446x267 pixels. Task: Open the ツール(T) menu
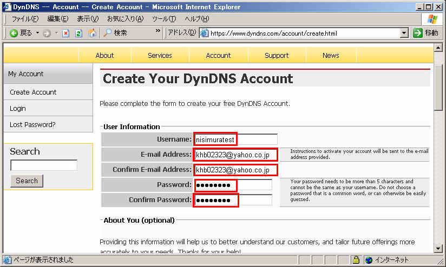pos(164,19)
